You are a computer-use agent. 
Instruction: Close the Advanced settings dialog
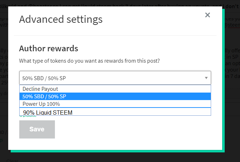(208, 15)
